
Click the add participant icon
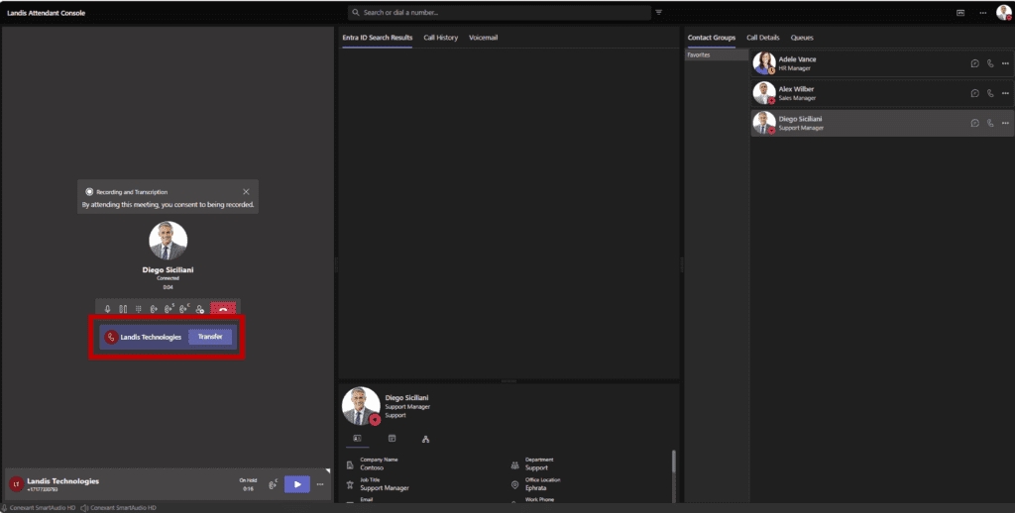200,309
